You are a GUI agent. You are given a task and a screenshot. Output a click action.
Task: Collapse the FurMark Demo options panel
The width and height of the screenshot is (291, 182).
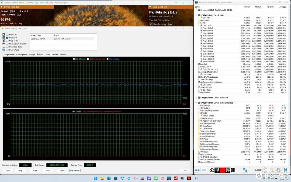150,7
